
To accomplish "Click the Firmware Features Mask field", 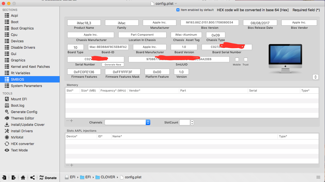I will pos(123,72).
